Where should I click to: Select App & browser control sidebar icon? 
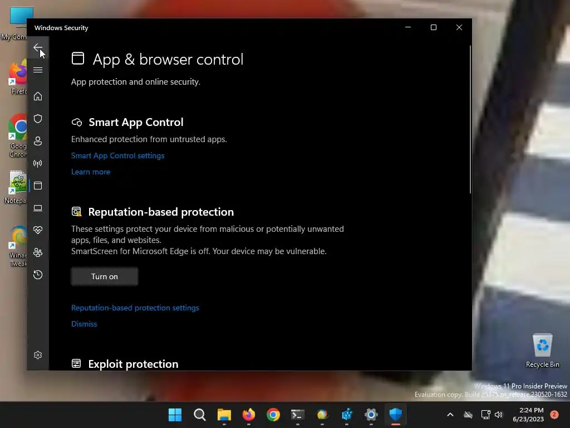click(38, 186)
